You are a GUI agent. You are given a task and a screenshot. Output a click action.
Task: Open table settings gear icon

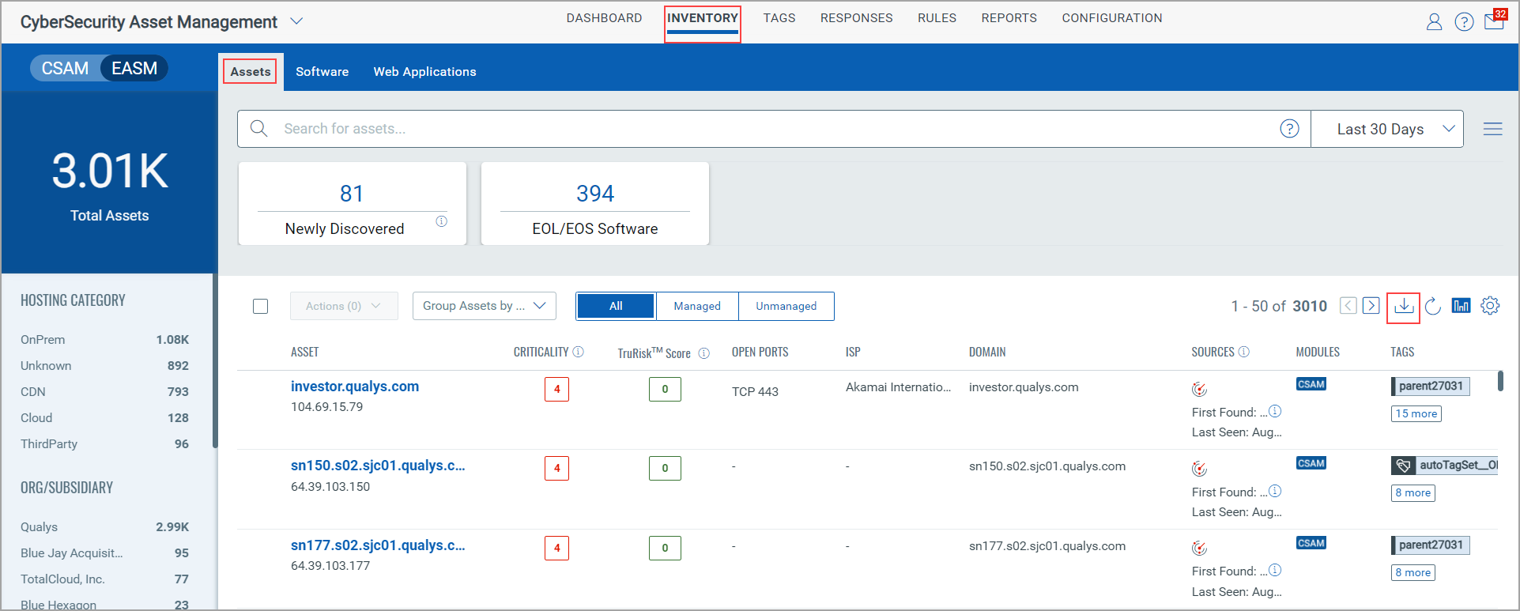[1490, 306]
